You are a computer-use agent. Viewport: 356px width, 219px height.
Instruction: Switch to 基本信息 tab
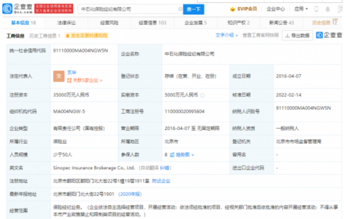click(x=24, y=22)
